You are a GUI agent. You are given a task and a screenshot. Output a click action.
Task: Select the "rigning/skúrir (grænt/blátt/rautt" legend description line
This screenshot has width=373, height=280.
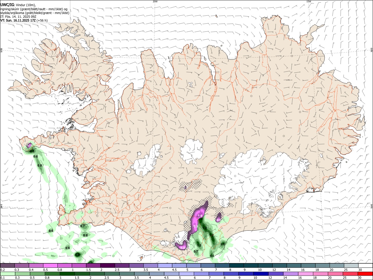tap(34, 9)
